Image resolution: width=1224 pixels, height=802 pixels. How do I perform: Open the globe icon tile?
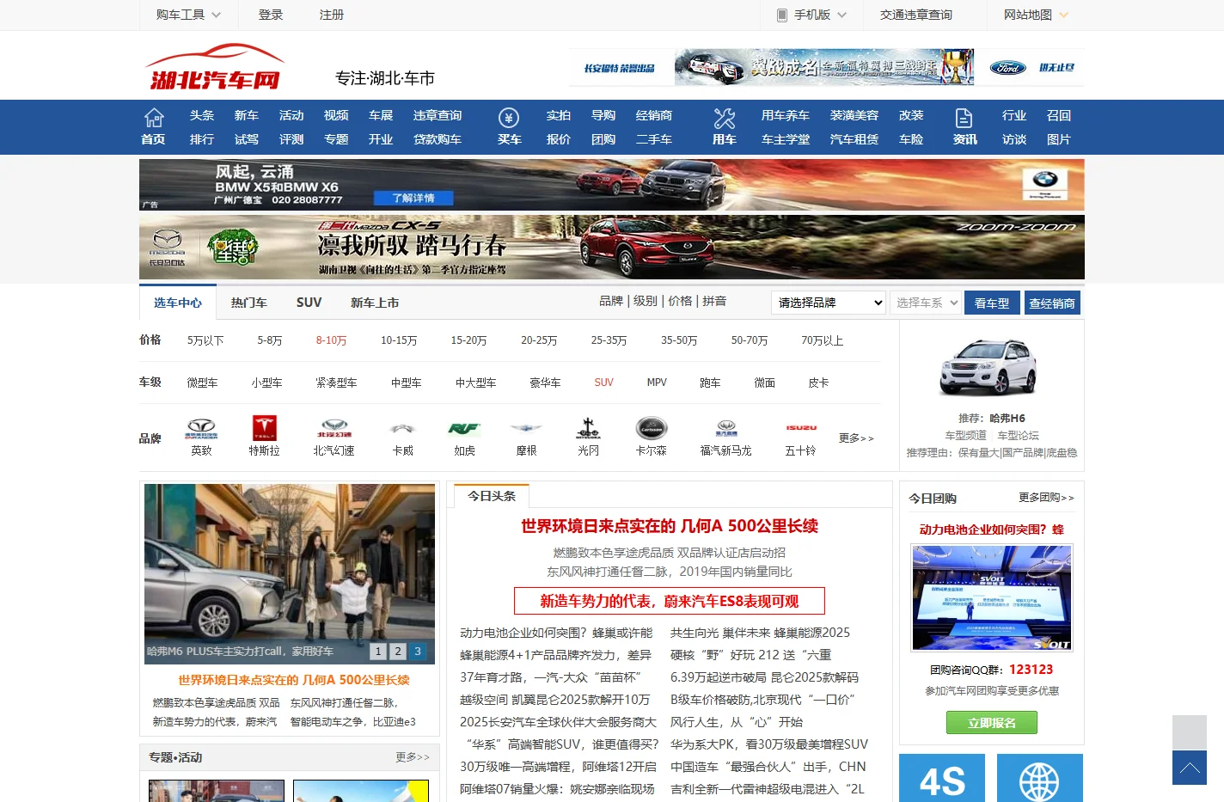pos(1040,778)
